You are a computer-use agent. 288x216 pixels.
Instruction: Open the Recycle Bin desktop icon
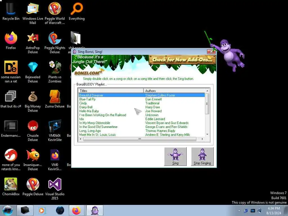coord(11,12)
